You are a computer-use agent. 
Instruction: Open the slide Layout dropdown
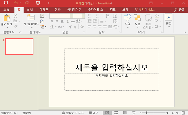(43, 16)
